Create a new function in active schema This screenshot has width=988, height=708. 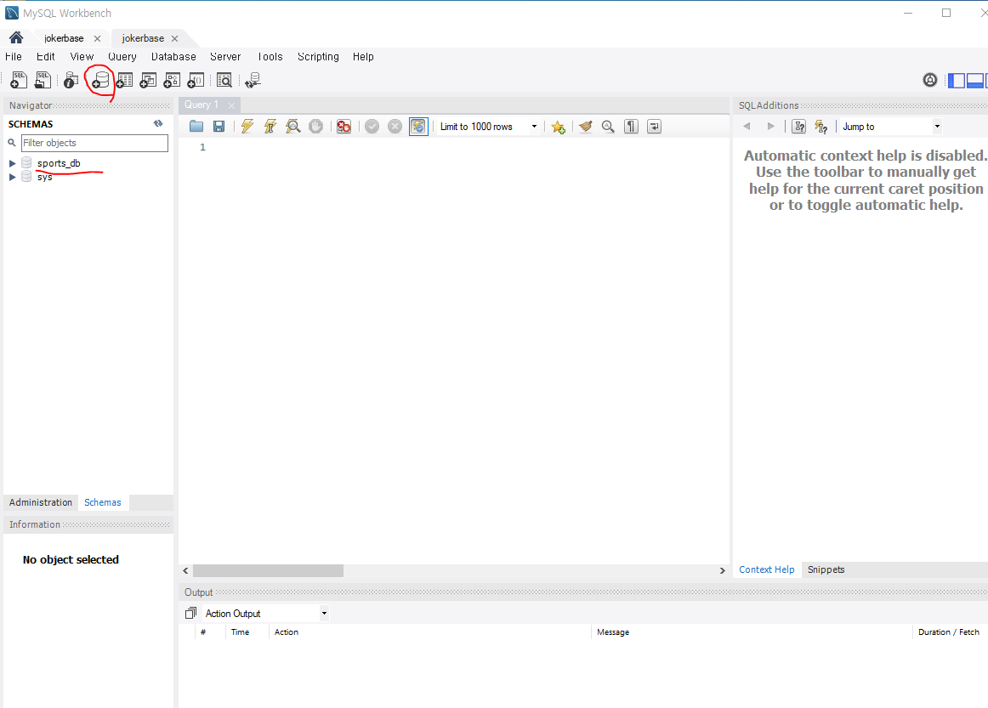click(196, 80)
